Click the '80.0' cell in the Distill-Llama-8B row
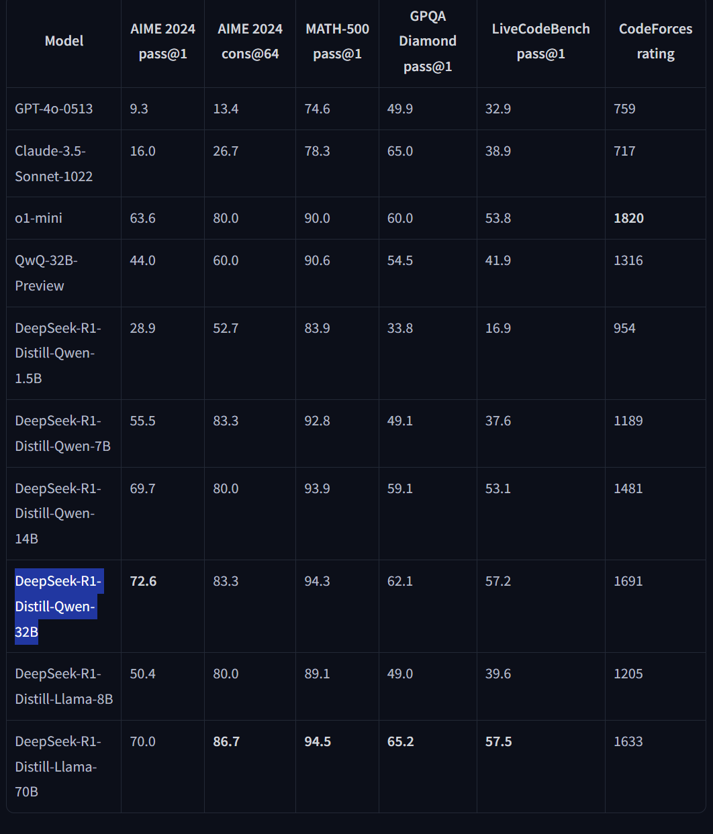 pos(226,674)
